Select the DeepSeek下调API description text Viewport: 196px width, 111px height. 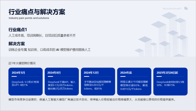(62, 85)
